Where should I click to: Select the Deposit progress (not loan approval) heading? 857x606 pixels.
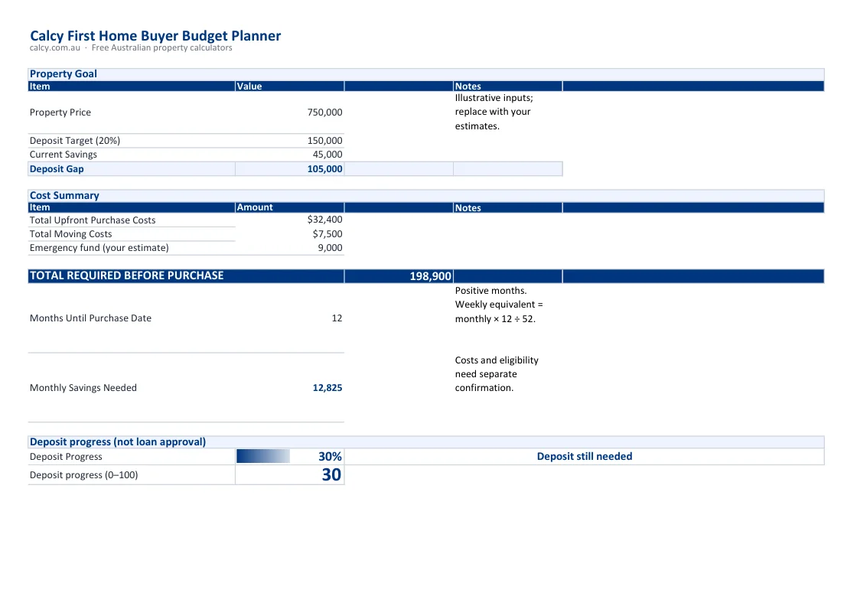(x=118, y=442)
